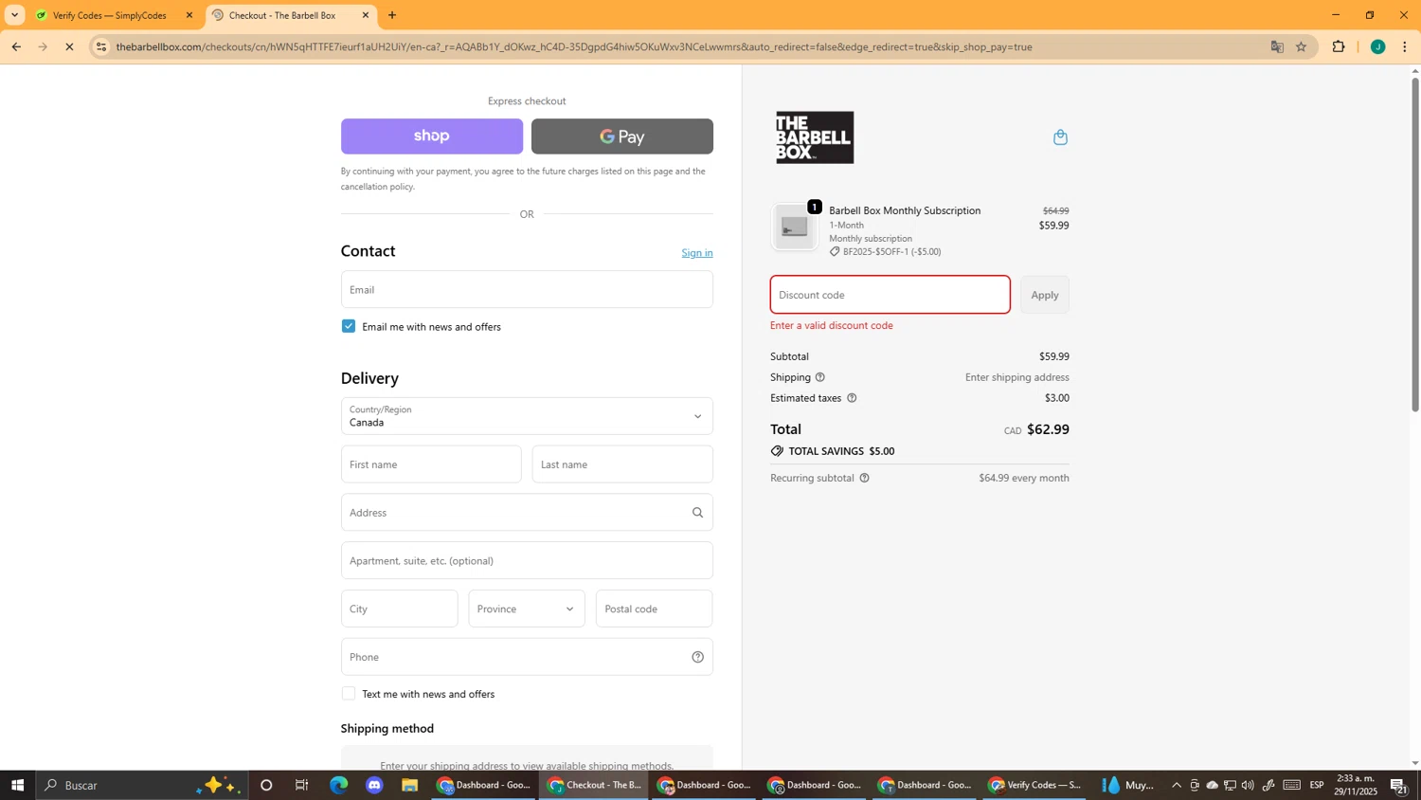1421x800 pixels.
Task: Stop loading the page
Action: point(69,46)
